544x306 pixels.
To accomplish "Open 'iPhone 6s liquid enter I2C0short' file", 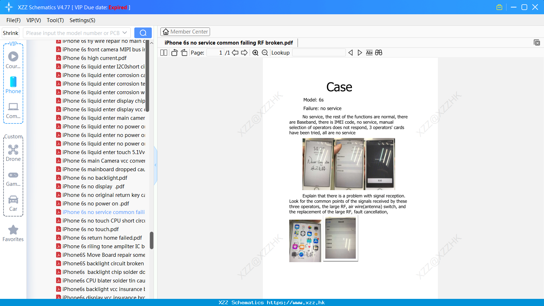I will pyautogui.click(x=101, y=67).
